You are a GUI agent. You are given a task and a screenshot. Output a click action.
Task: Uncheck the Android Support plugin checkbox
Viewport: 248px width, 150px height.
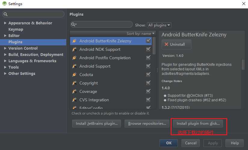point(148,66)
